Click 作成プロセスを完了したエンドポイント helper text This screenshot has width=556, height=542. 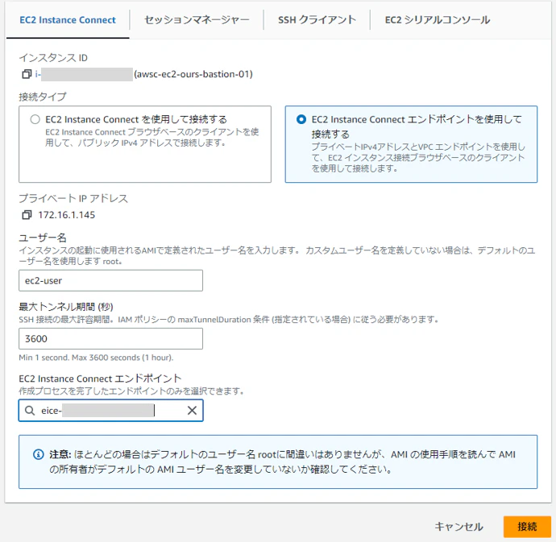point(131,391)
